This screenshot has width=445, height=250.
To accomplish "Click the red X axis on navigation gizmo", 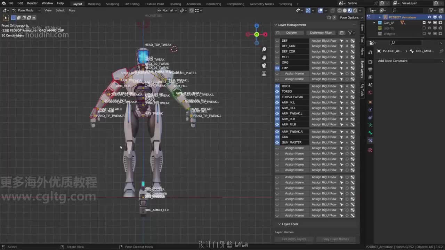I will (x=265, y=34).
